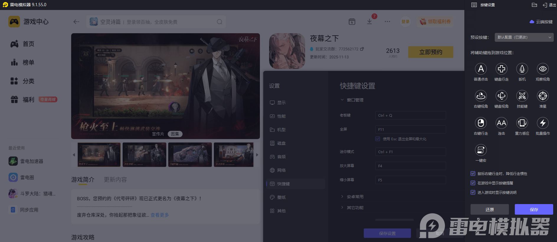Image resolution: width=557 pixels, height=242 pixels.
Task: Click the blue 保存 button
Action: [x=534, y=209]
